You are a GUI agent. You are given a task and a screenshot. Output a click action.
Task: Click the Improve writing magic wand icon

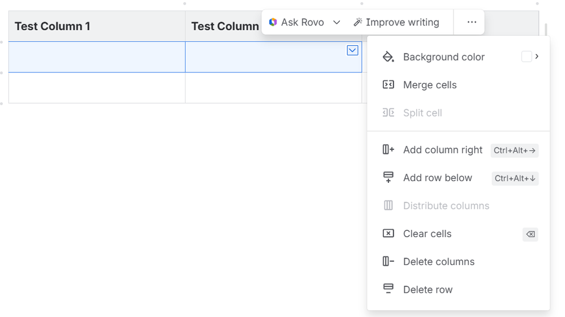coord(357,22)
